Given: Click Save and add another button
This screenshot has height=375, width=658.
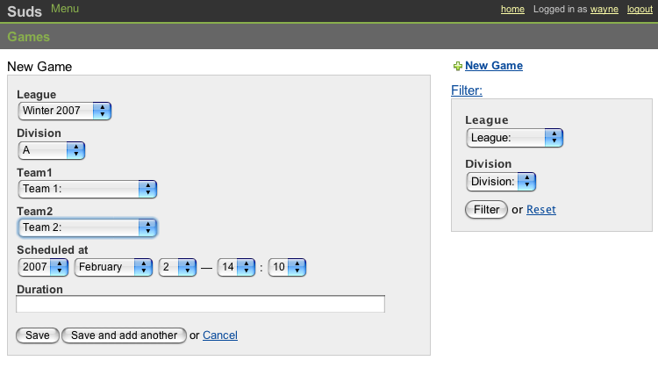Looking at the screenshot, I should coord(124,335).
